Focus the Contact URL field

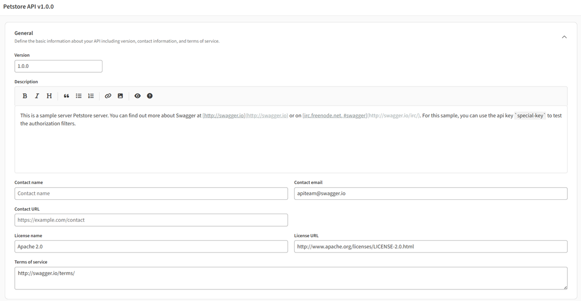point(151,220)
